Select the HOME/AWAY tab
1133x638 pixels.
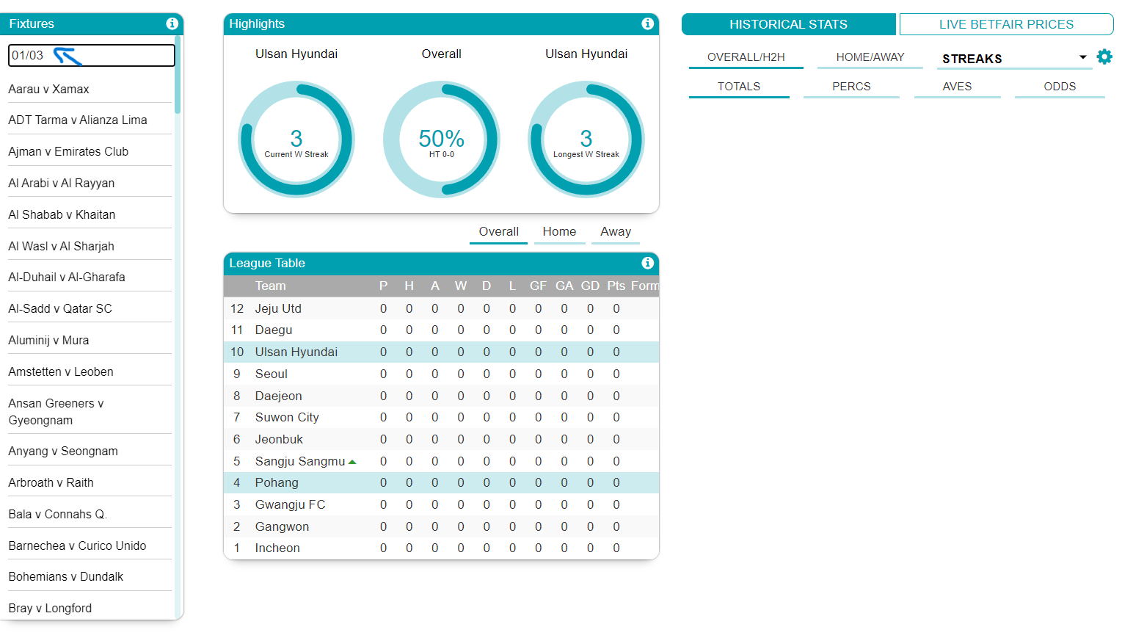tap(870, 57)
